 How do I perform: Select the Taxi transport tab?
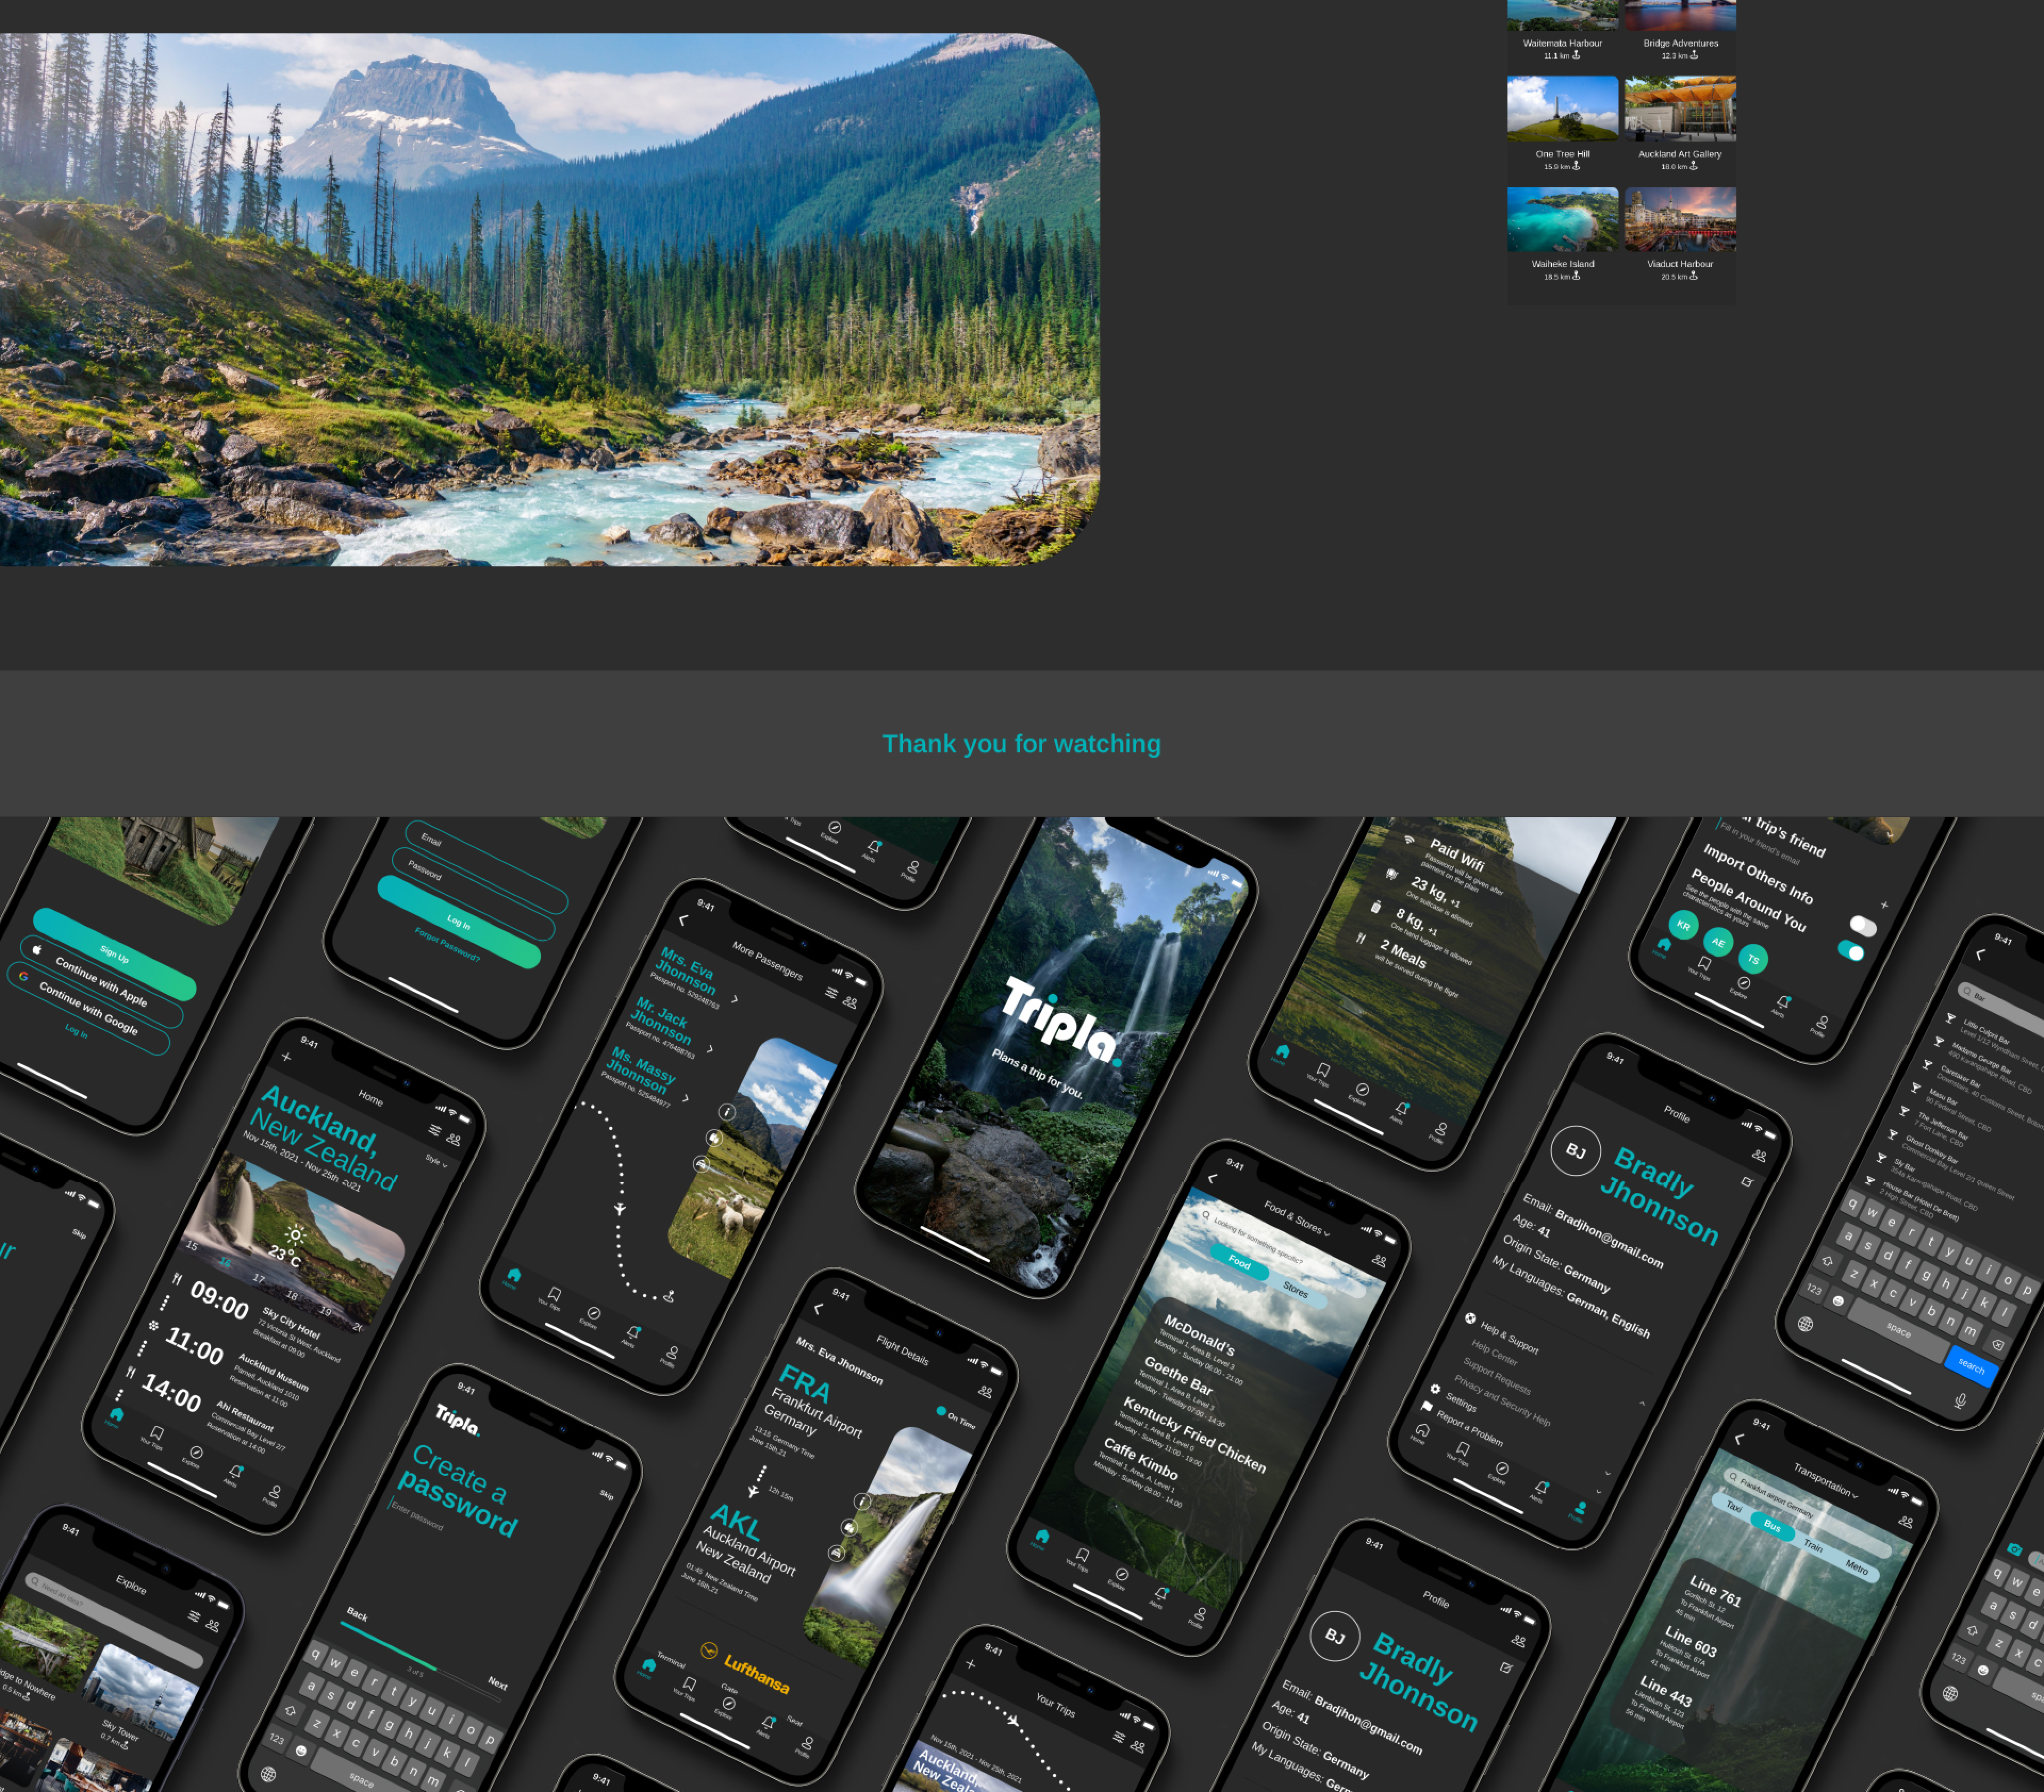click(x=1733, y=1506)
